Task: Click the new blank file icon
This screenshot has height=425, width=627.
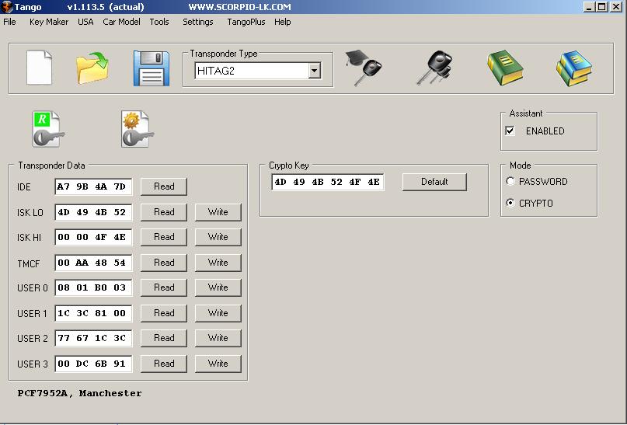Action: [x=39, y=67]
